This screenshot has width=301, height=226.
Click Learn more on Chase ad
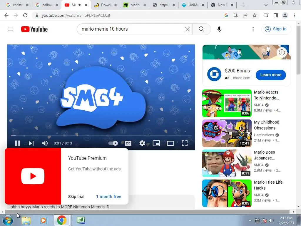tap(271, 75)
